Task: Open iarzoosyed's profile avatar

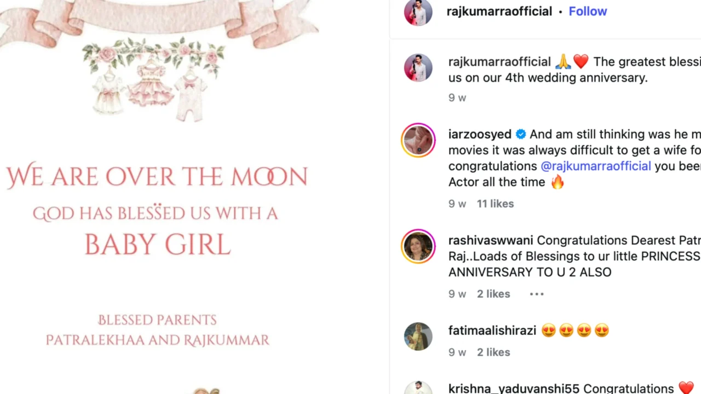Action: [418, 140]
